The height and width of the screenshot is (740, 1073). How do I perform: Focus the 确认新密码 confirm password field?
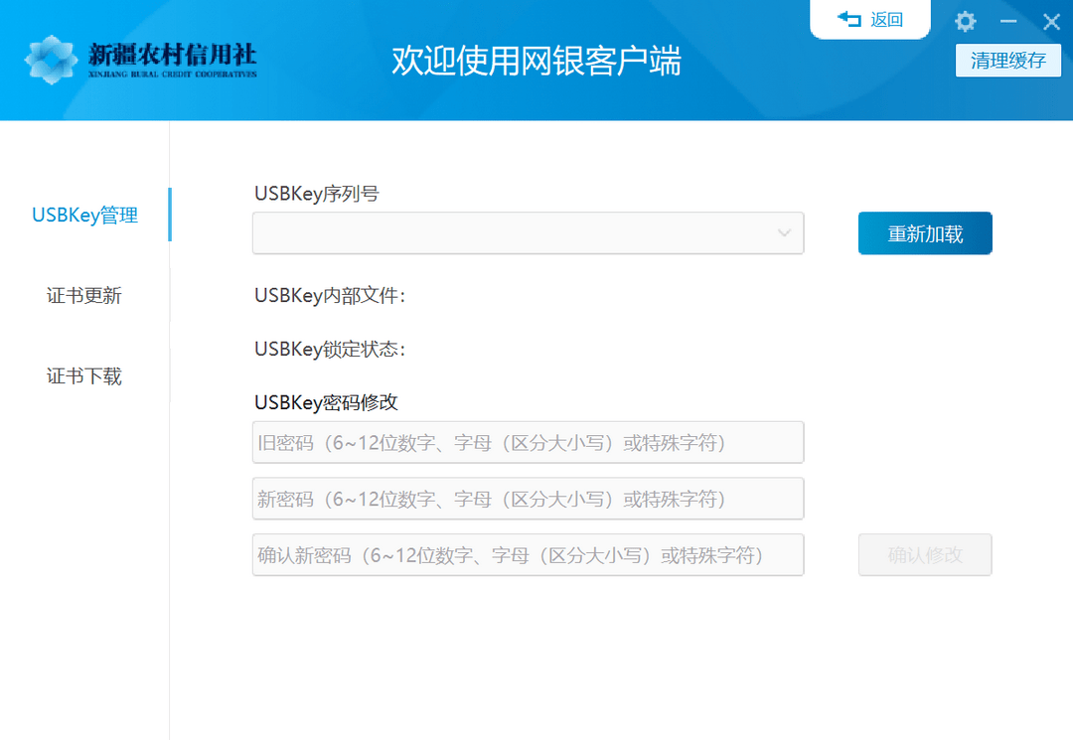coord(528,554)
